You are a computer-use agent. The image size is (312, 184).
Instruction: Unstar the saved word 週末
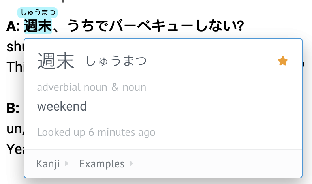pyautogui.click(x=282, y=61)
